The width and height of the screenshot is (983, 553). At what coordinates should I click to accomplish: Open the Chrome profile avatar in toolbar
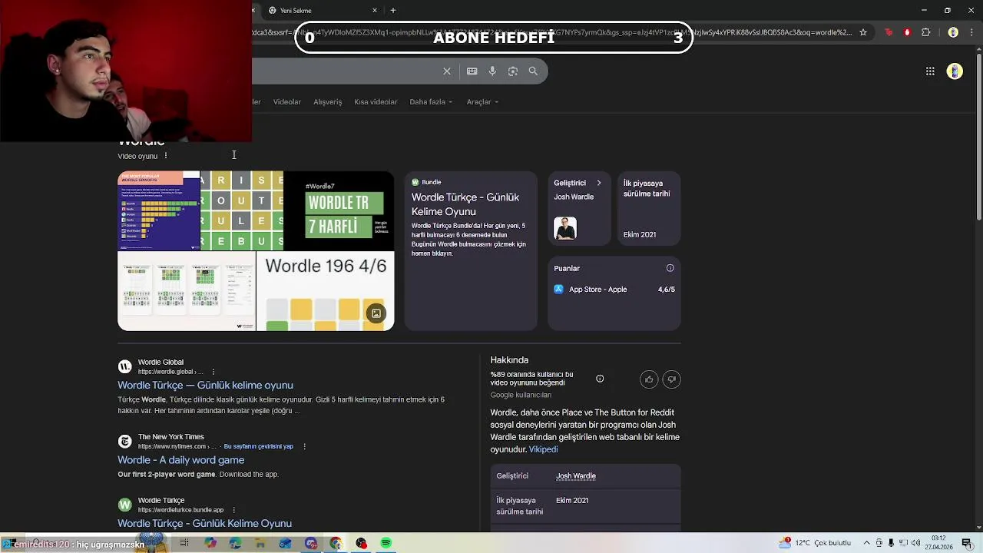953,32
